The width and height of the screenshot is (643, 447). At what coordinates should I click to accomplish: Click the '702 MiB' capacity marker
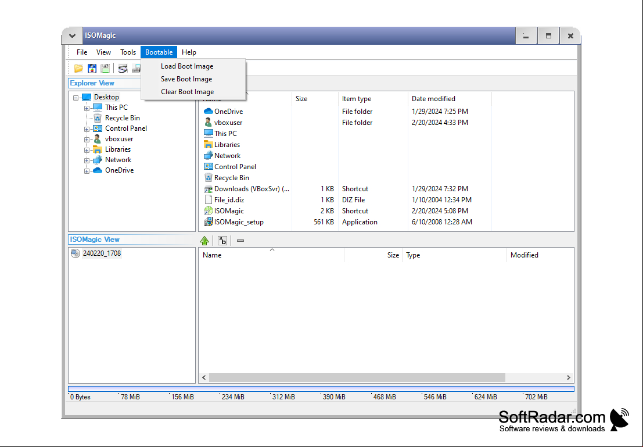536,397
